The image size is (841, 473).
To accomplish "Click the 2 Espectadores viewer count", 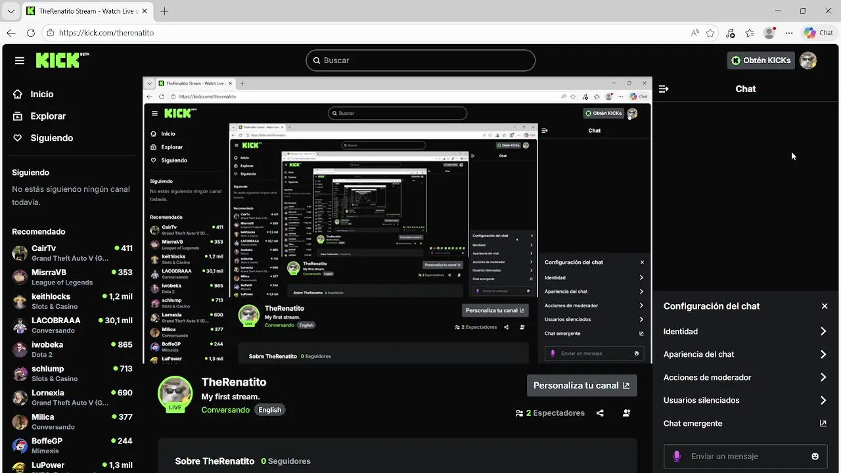I will point(550,413).
